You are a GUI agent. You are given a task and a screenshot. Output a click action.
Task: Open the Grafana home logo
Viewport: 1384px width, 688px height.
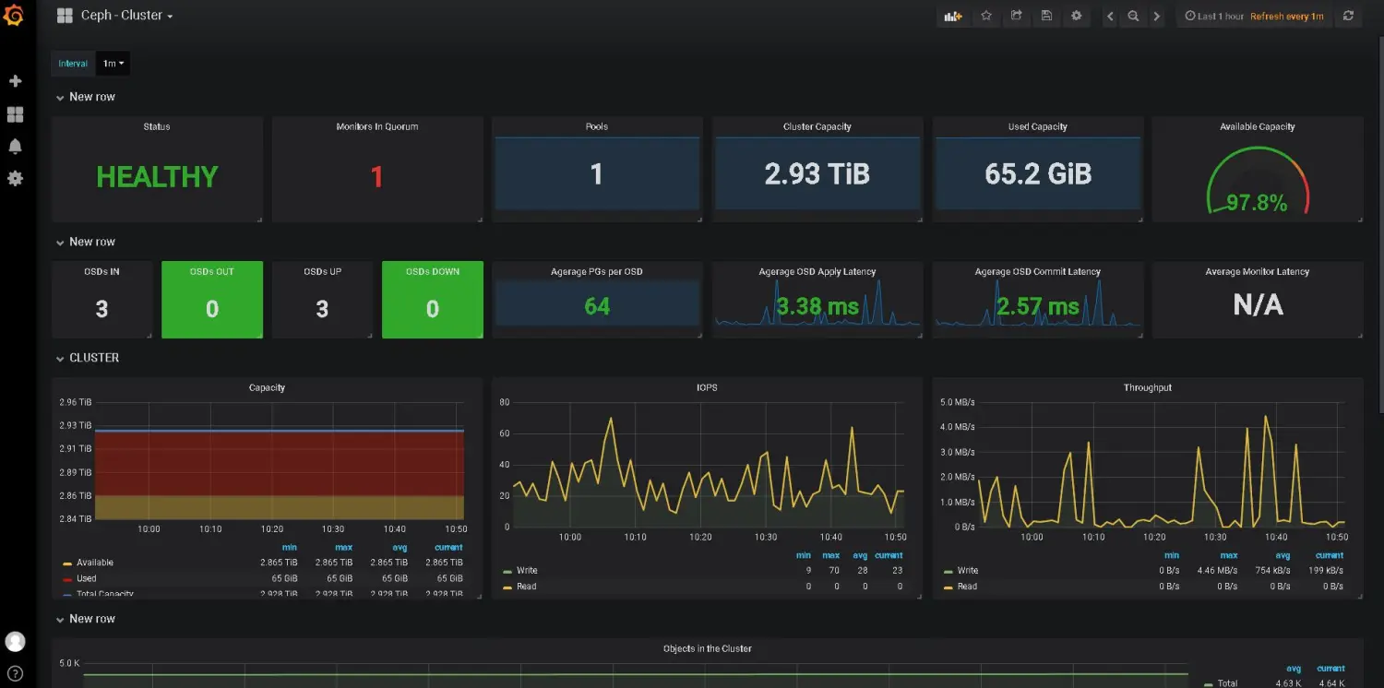coord(14,16)
